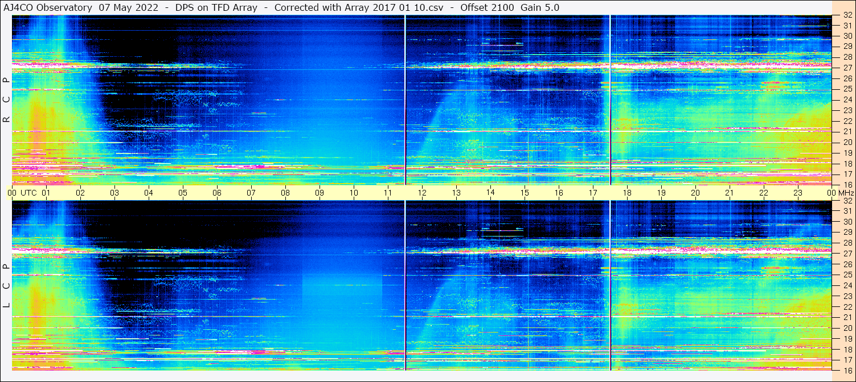Screen dimensions: 856x382
Task: Click the "15" hour marker
Action: (525, 193)
